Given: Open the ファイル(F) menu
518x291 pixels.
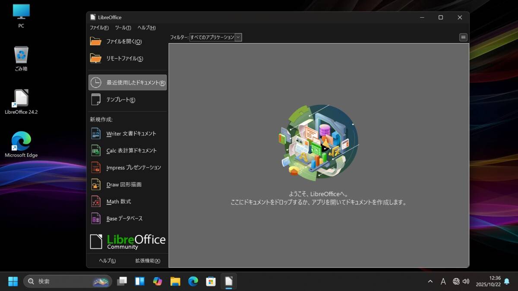Looking at the screenshot, I should pyautogui.click(x=99, y=28).
